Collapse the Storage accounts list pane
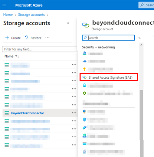The image size is (154, 157). (x=68, y=23)
